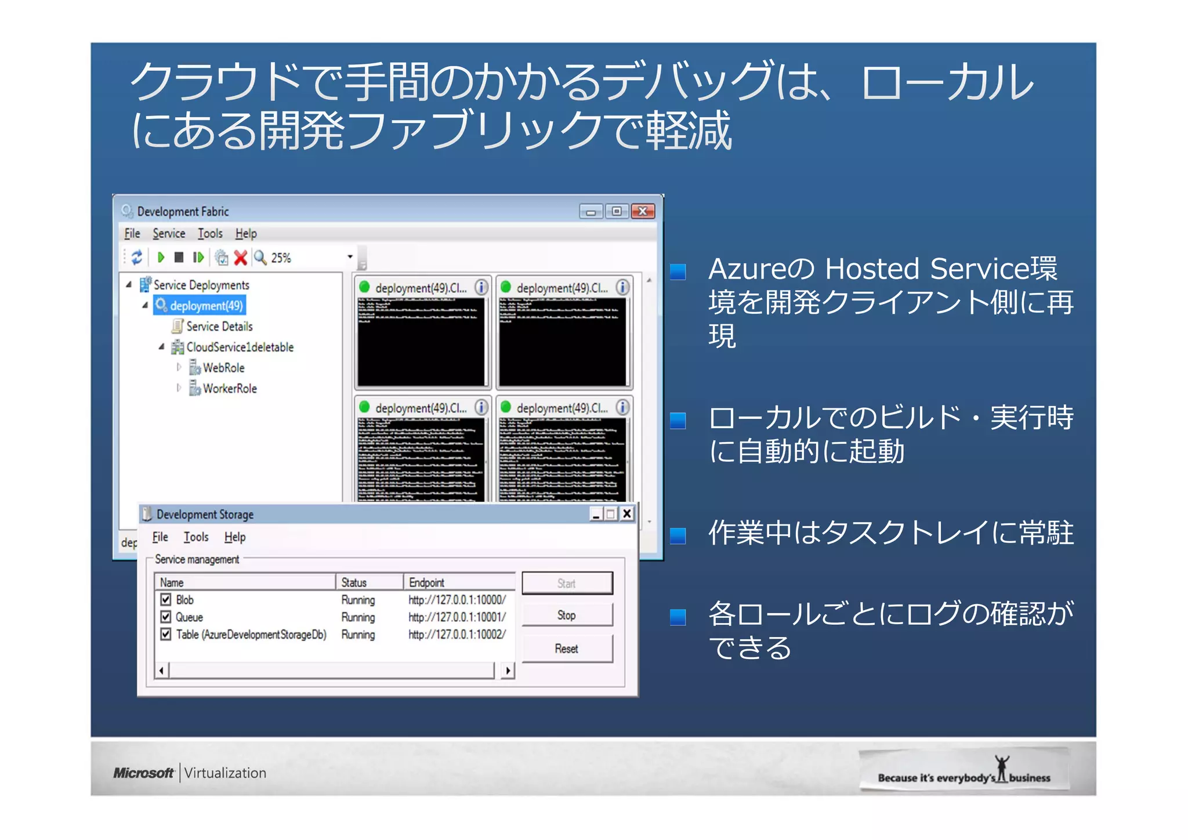Open Tools menu in Development Fabric

pos(210,233)
